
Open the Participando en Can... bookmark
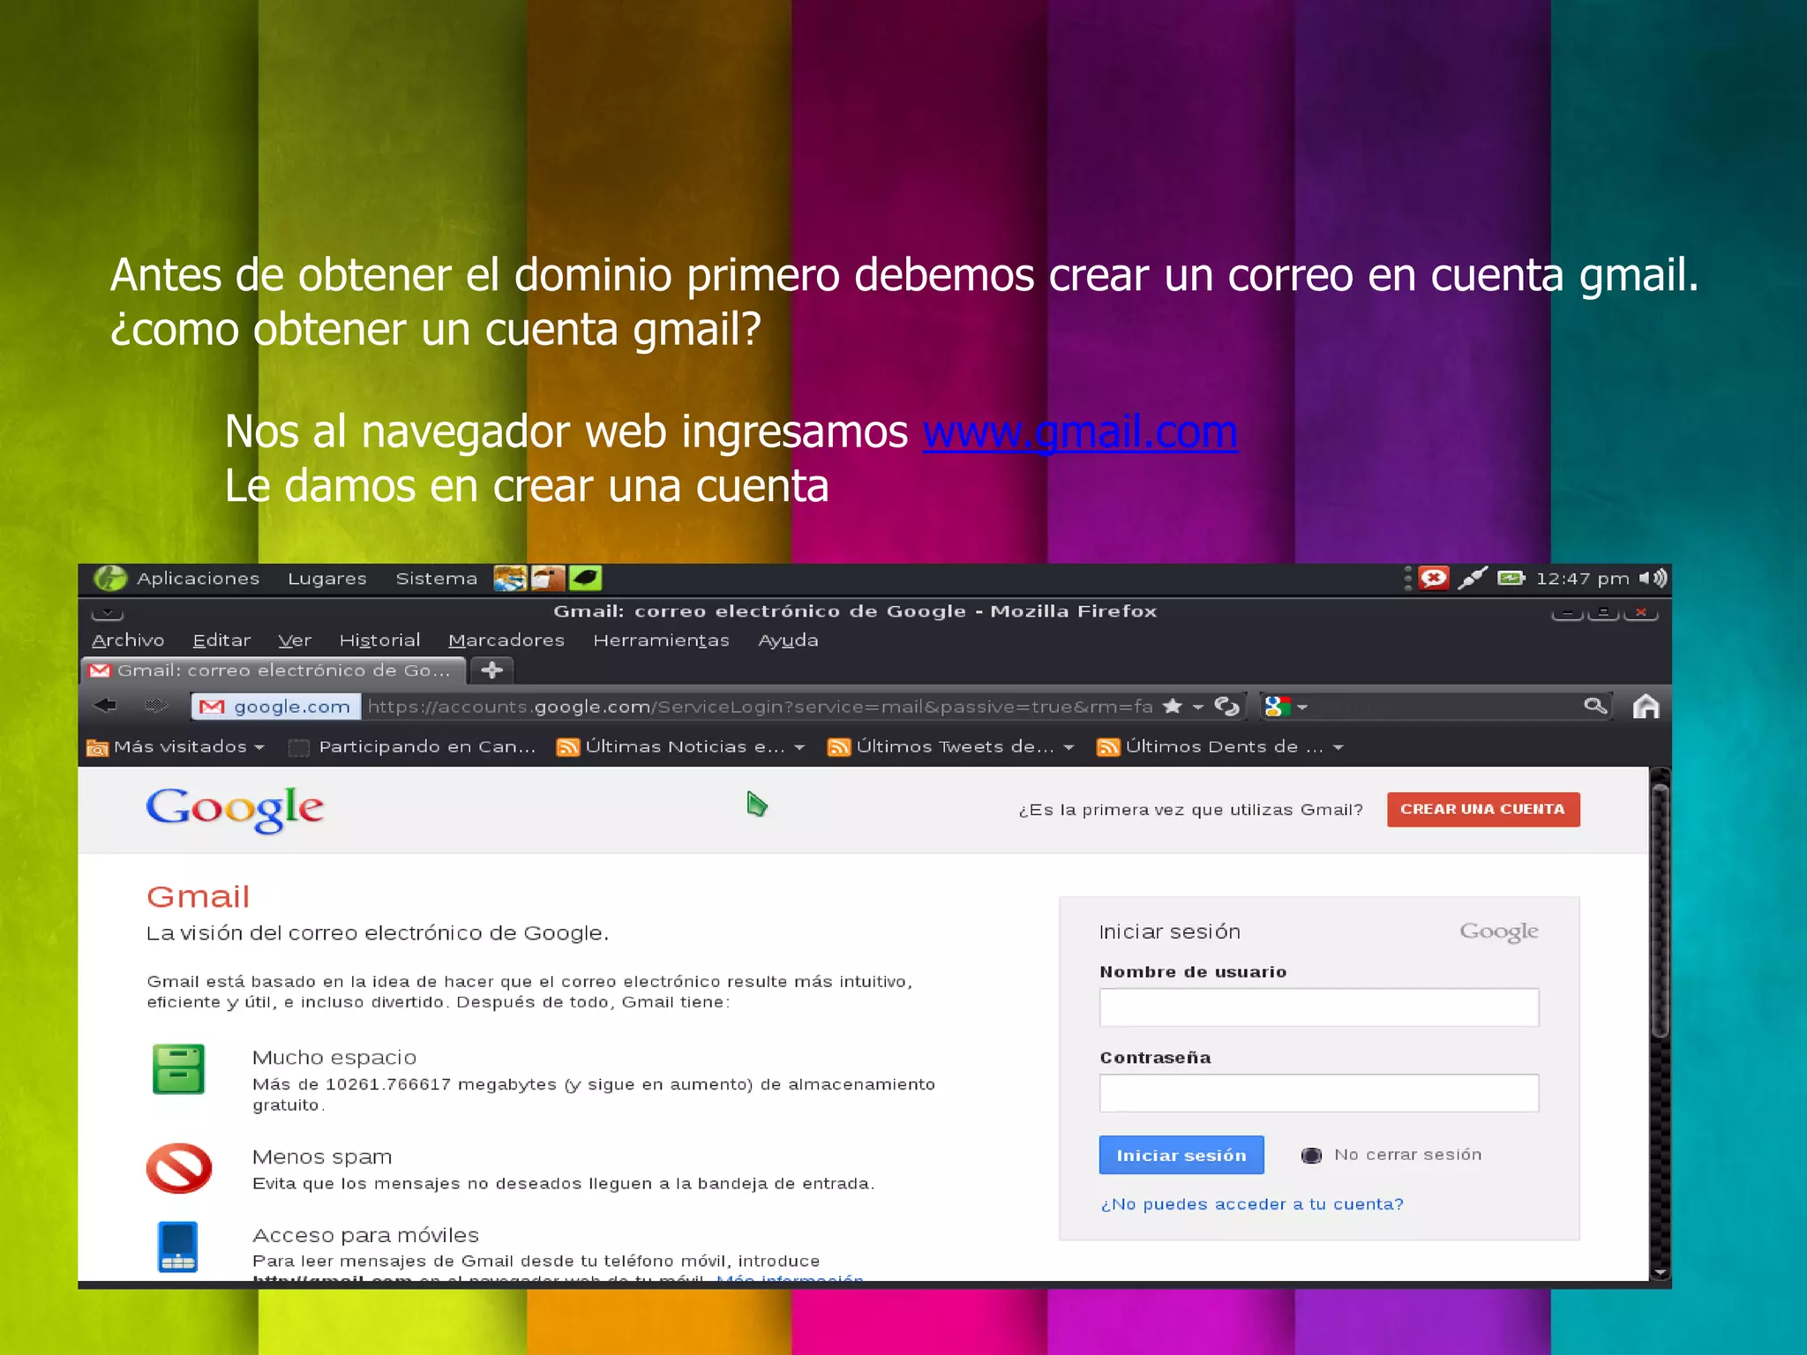coord(413,747)
